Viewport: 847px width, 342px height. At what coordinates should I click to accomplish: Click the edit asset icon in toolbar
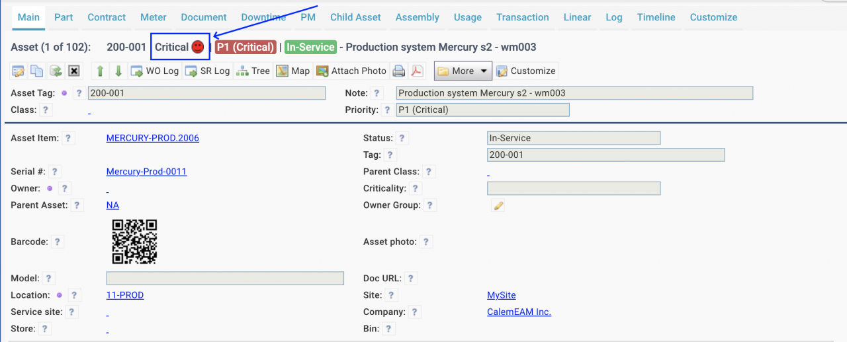coord(18,71)
